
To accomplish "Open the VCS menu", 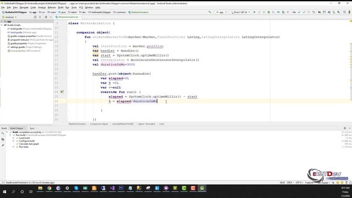I will point(81,7).
